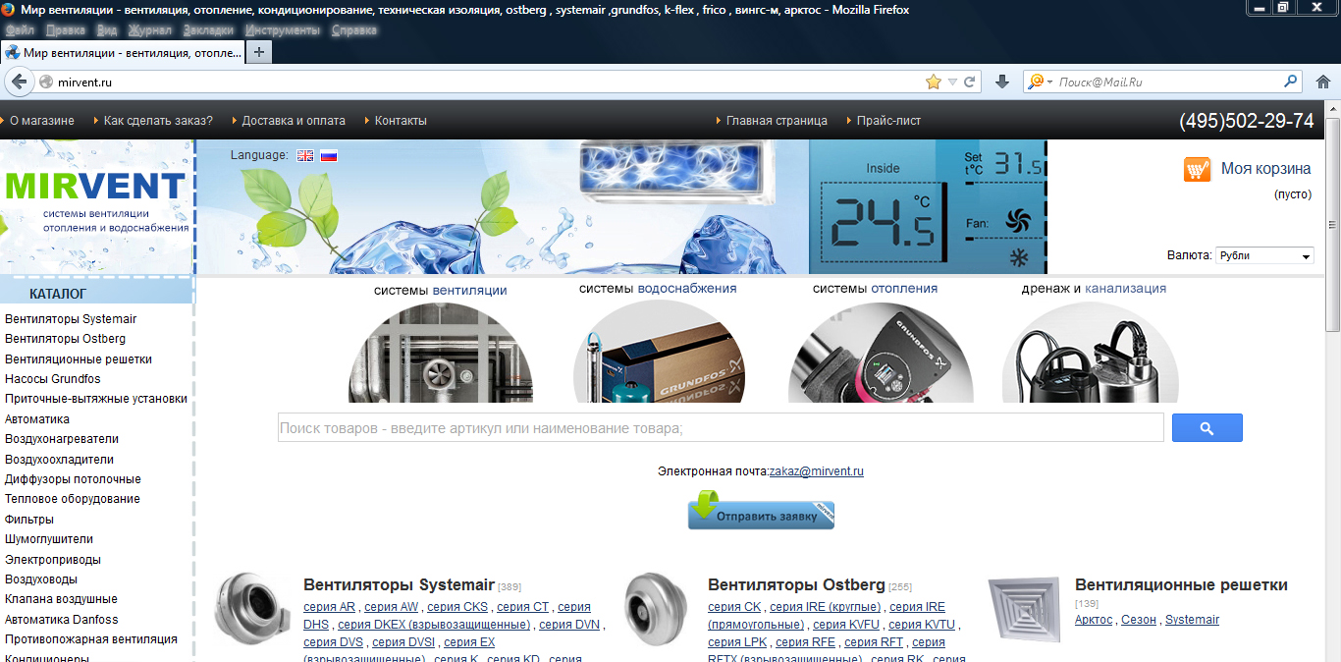Reload the page with the refresh icon
Screen dimensions: 1341x662
pos(969,82)
